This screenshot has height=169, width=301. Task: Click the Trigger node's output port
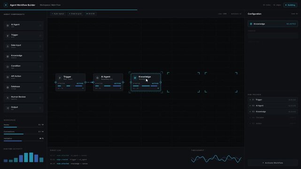pyautogui.click(x=85, y=82)
